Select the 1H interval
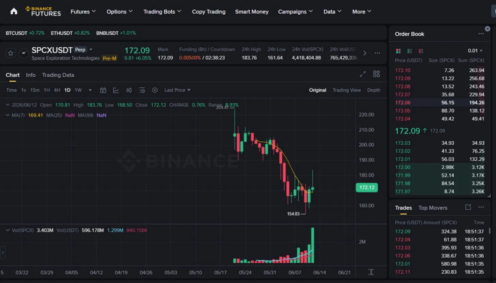Viewport: 496px width, 283px height. coord(47,90)
